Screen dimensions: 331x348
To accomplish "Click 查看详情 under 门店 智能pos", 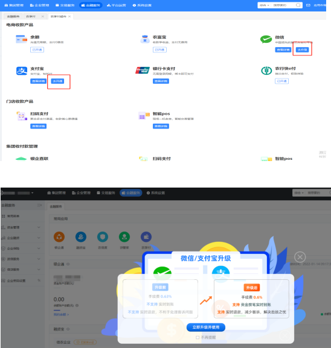I will (161, 126).
